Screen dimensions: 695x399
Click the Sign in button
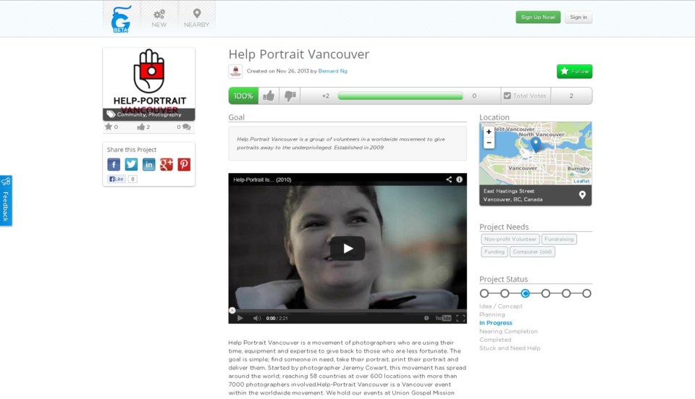click(x=578, y=17)
